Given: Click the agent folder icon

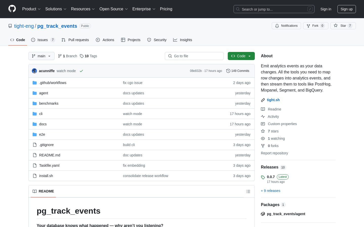Looking at the screenshot, I should (x=35, y=93).
